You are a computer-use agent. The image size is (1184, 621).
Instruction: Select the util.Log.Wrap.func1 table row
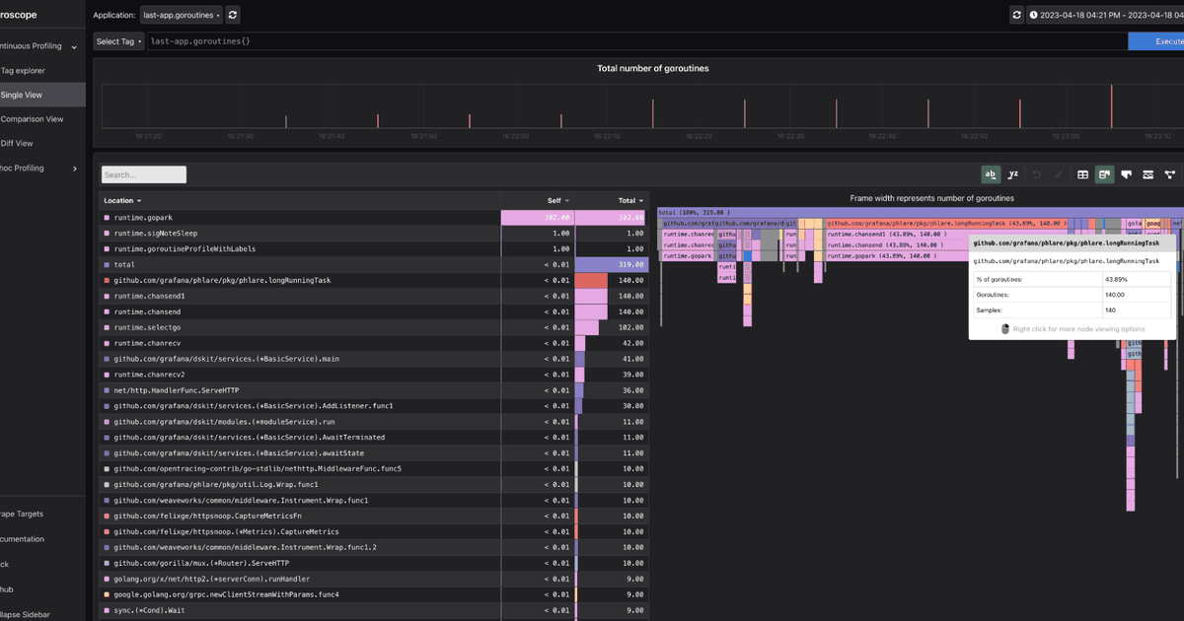375,485
